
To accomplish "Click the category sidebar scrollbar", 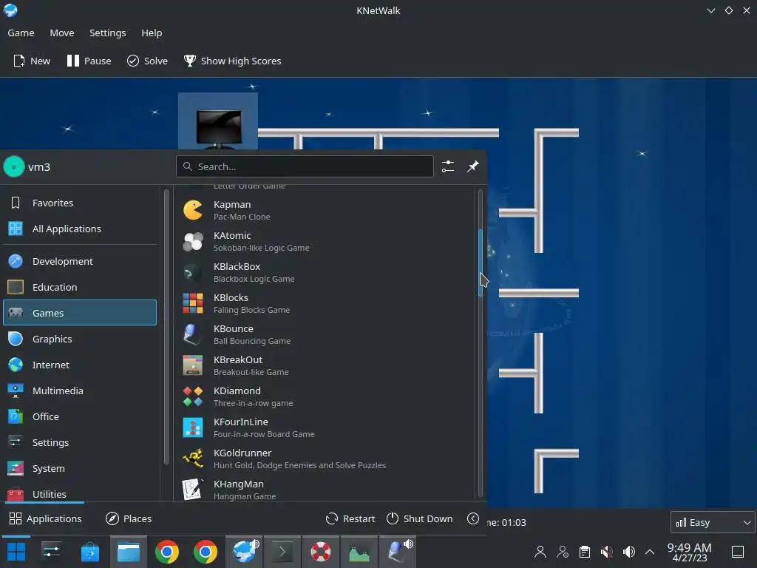I will coord(166,326).
